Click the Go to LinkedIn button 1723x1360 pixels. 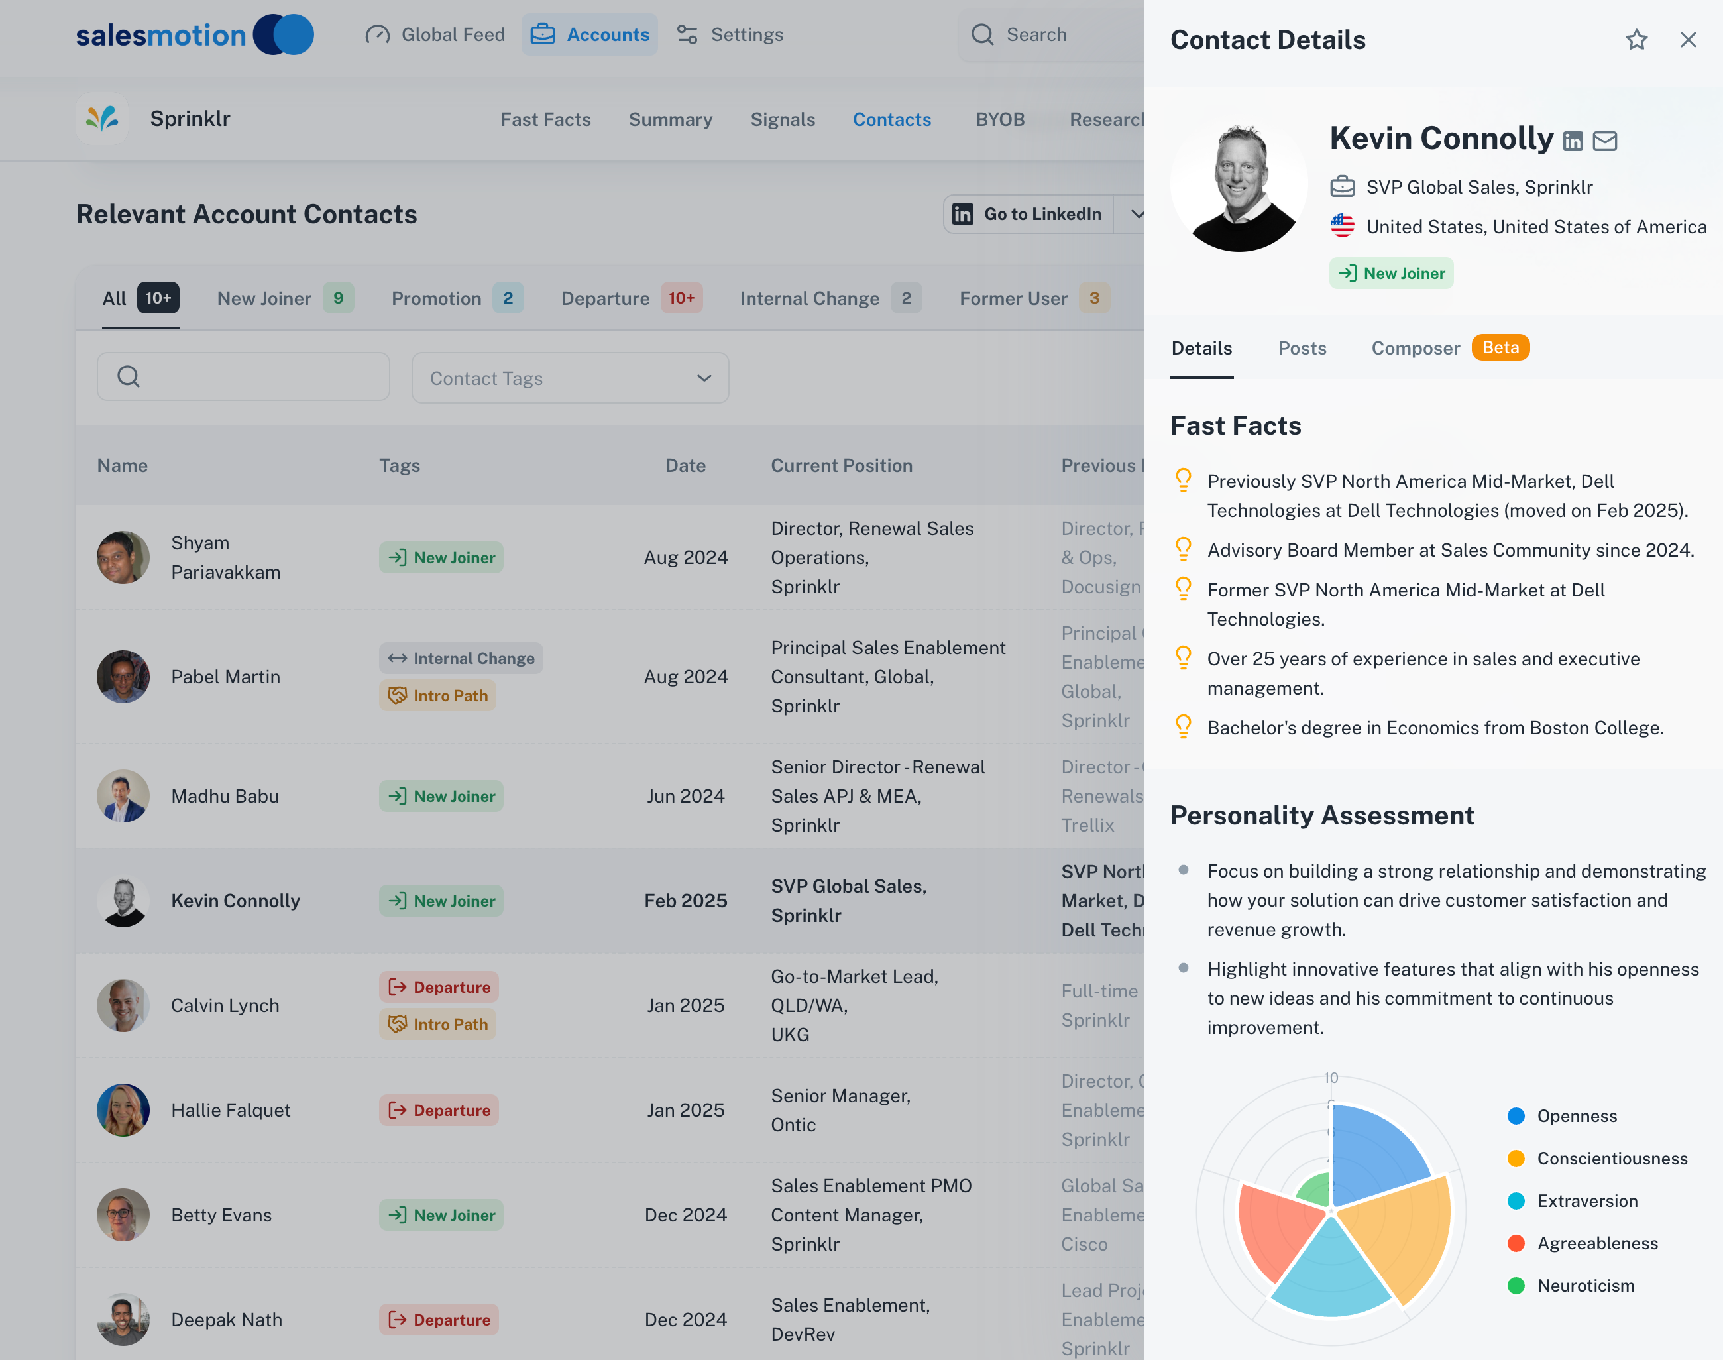click(1028, 214)
